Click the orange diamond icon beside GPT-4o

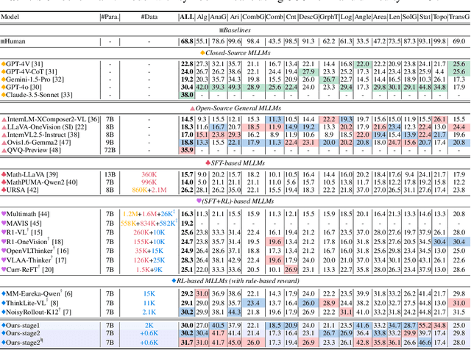coord(4,87)
